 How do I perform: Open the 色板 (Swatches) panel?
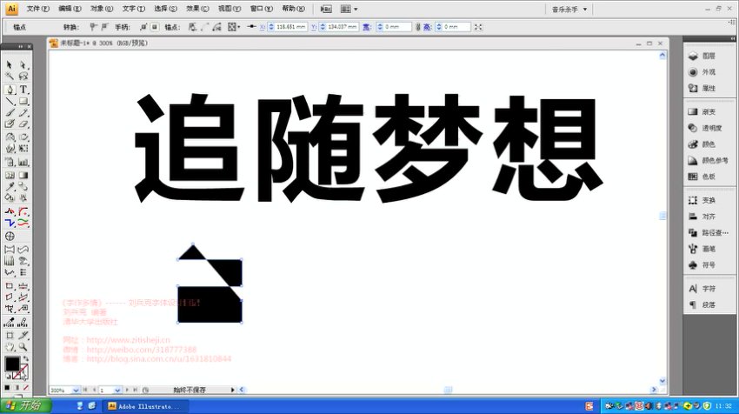(708, 177)
